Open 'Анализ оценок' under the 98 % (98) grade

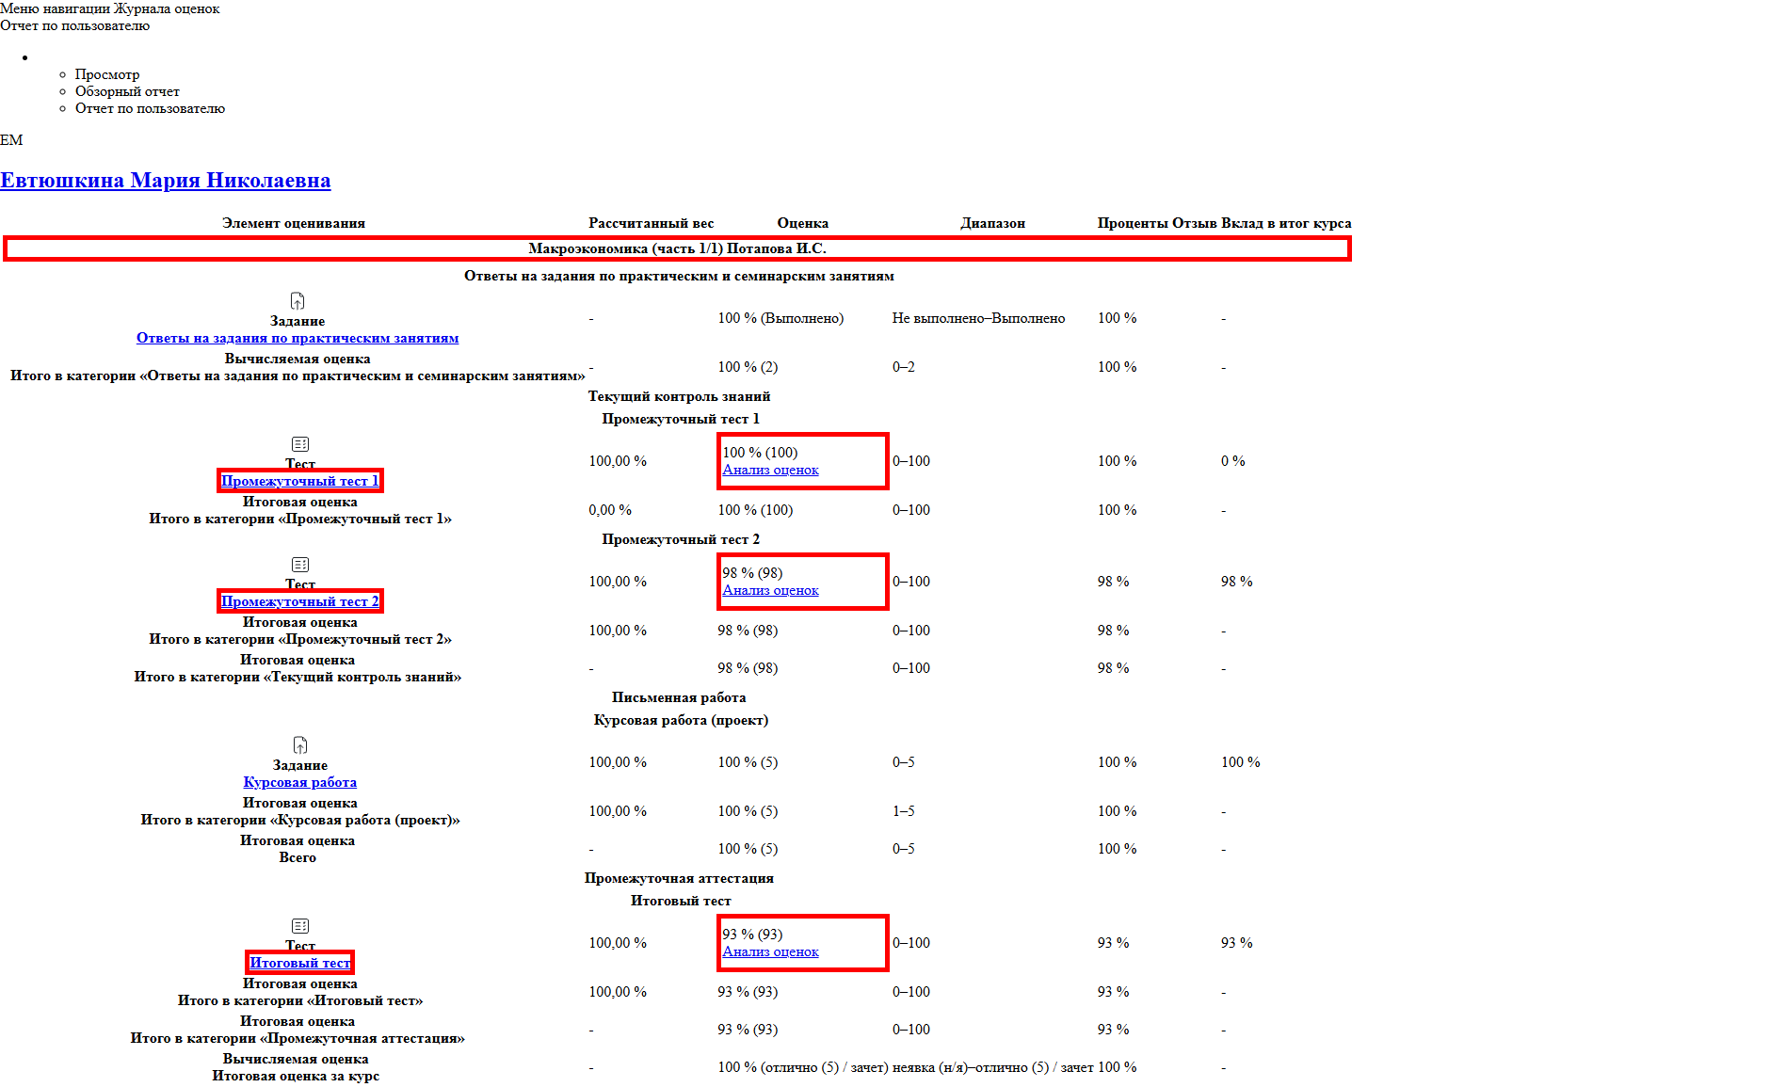(770, 590)
